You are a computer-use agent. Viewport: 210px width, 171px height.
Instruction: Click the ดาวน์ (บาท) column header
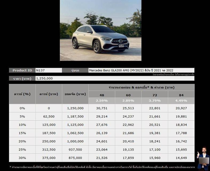(49, 94)
